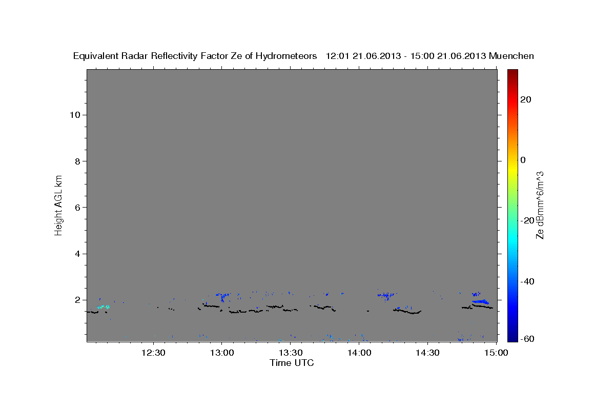Click the colorbar value 0
This screenshot has width=615, height=410.
(523, 160)
